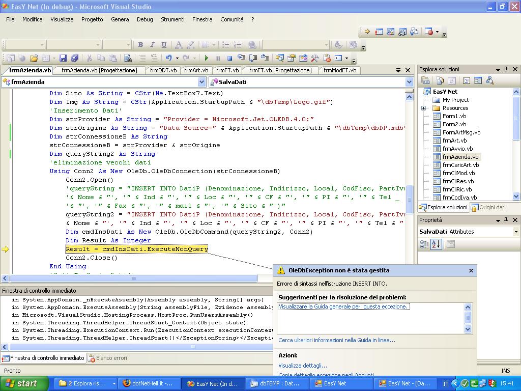Click the categorized view icon in Proprietà panel
The width and height of the screenshot is (521, 391).
point(424,244)
